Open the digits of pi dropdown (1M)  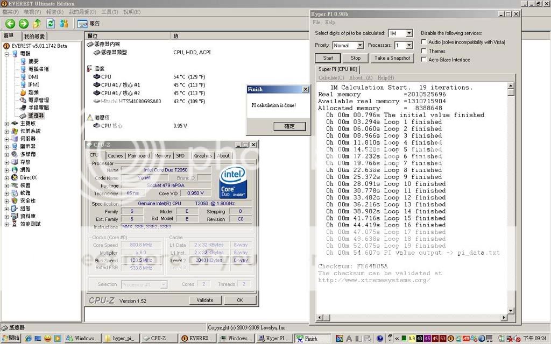pos(409,33)
